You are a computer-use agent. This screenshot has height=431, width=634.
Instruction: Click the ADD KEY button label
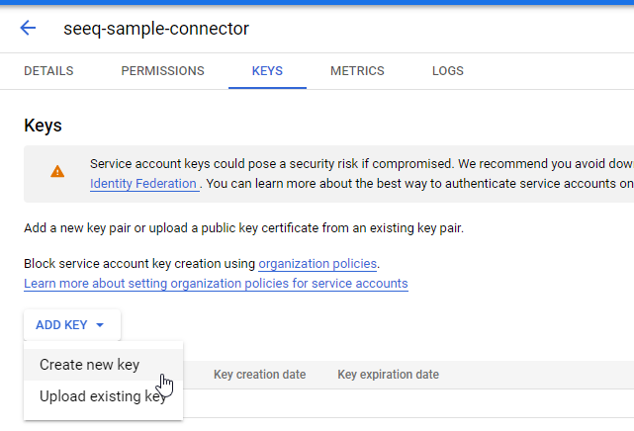click(61, 324)
